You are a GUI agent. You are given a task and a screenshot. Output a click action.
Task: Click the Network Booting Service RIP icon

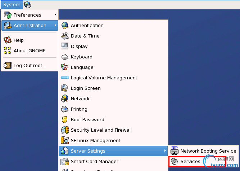175,150
